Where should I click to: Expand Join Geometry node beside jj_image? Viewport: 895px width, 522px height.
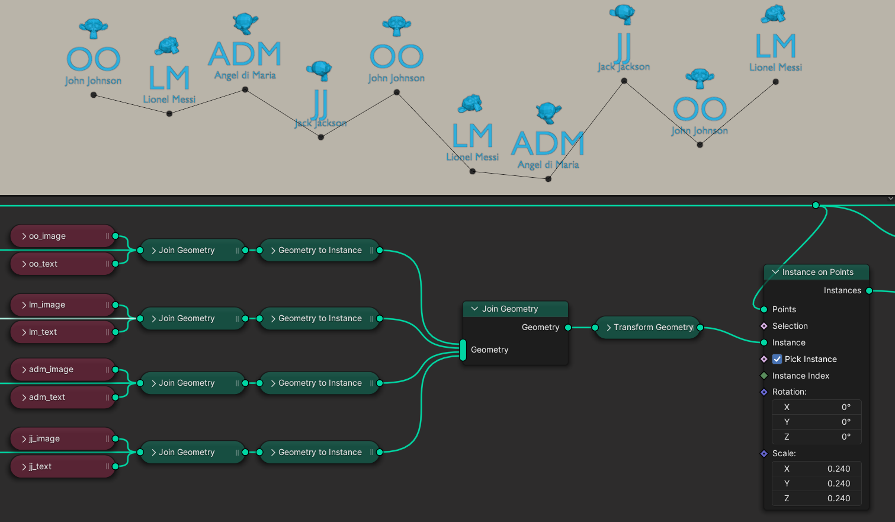coord(154,452)
